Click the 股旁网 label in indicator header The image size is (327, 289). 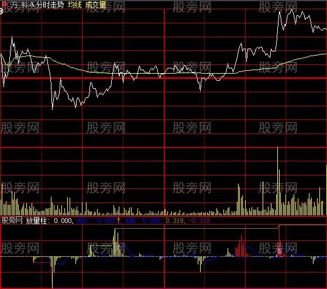pyautogui.click(x=12, y=221)
